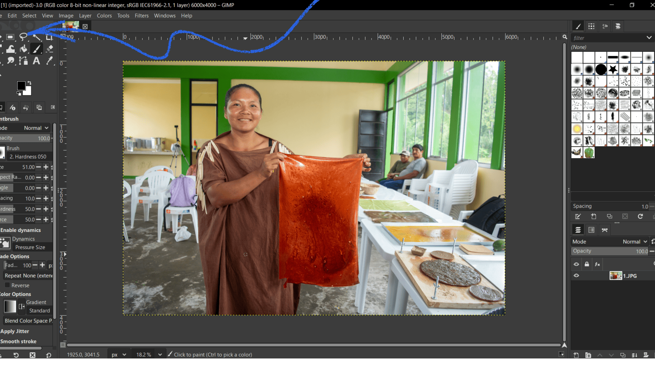This screenshot has height=368, width=655.
Task: Open the paintbrush Mode Normal dropdown
Action: pyautogui.click(x=36, y=128)
